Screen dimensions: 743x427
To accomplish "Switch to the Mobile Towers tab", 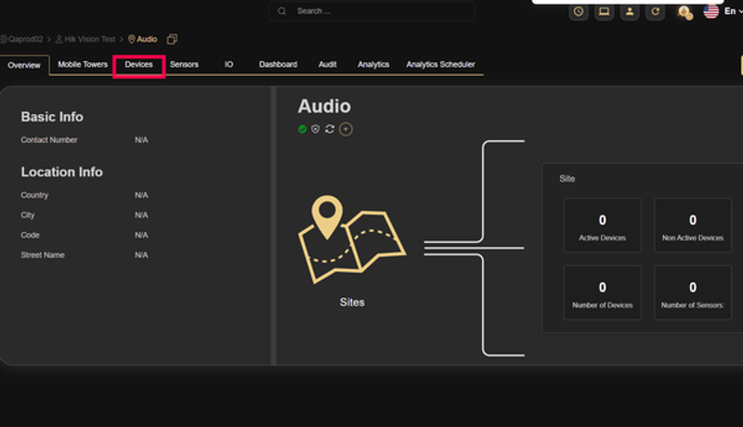I will click(83, 64).
